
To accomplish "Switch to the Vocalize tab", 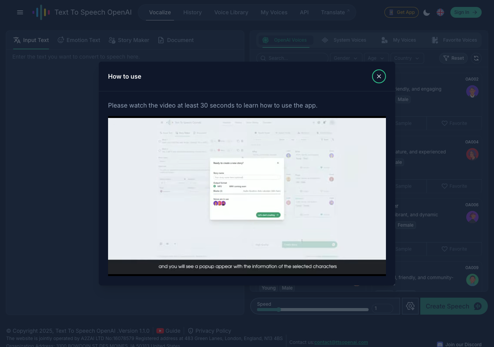I will pyautogui.click(x=160, y=12).
